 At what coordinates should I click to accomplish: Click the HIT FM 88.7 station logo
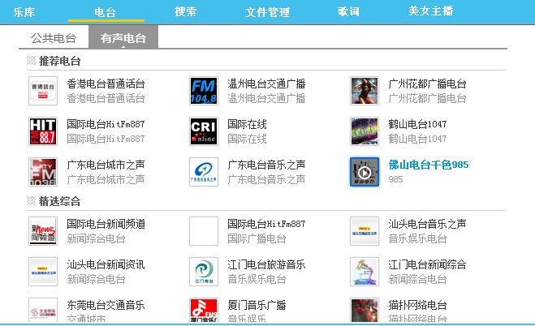point(42,131)
